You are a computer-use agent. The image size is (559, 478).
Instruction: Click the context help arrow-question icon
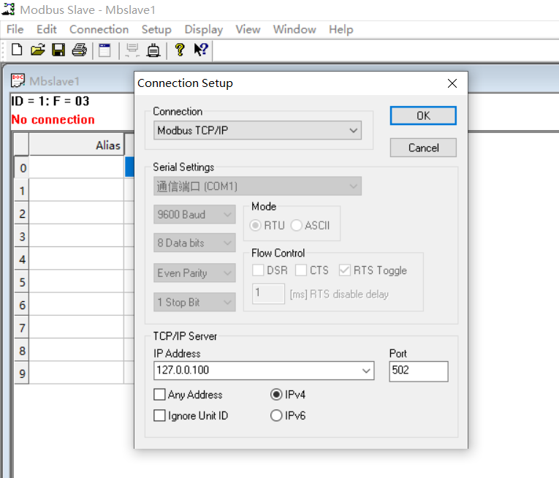201,50
